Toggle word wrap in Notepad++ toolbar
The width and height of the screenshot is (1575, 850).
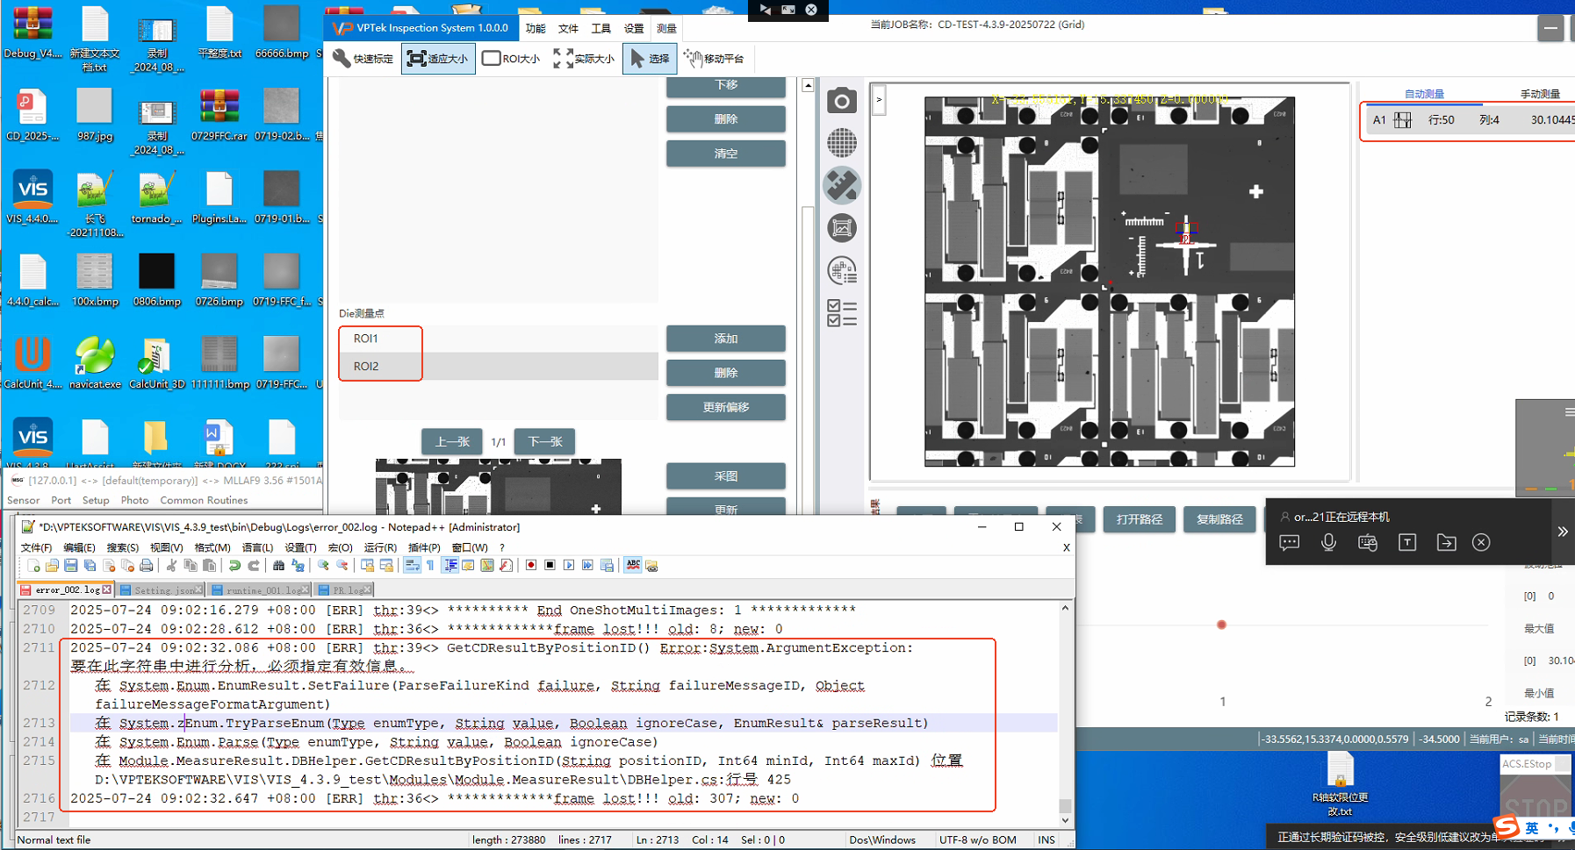coord(412,566)
